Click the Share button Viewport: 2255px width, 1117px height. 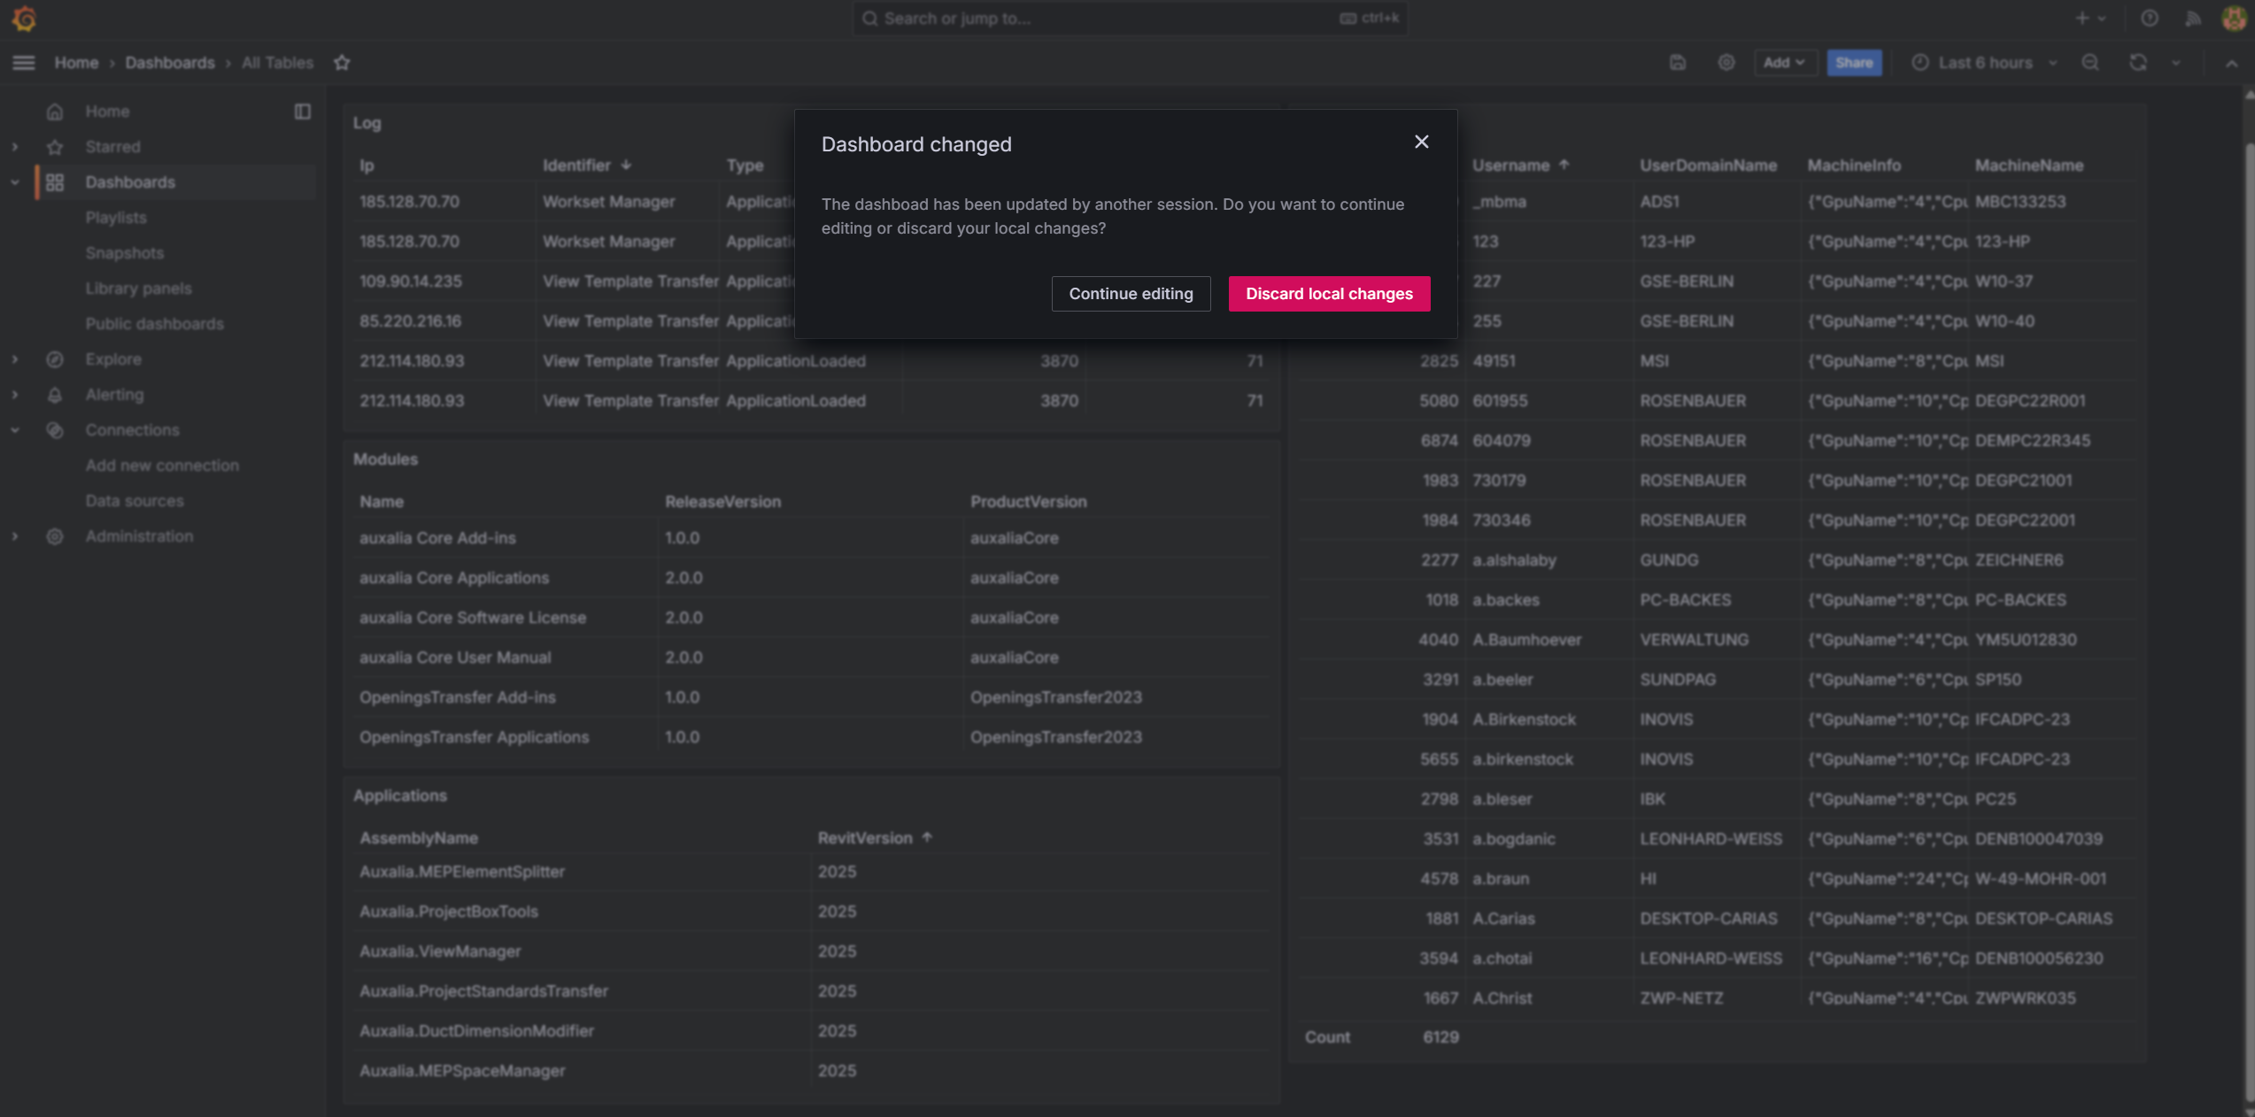(x=1854, y=63)
